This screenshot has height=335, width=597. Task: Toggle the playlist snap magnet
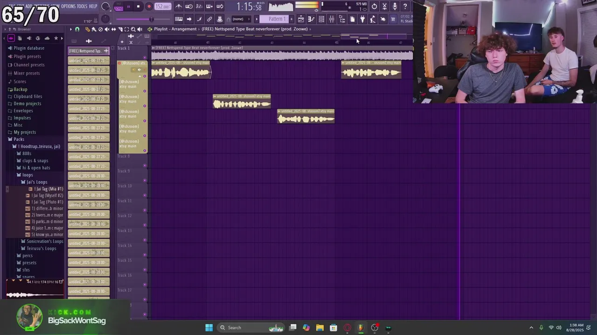tap(77, 29)
